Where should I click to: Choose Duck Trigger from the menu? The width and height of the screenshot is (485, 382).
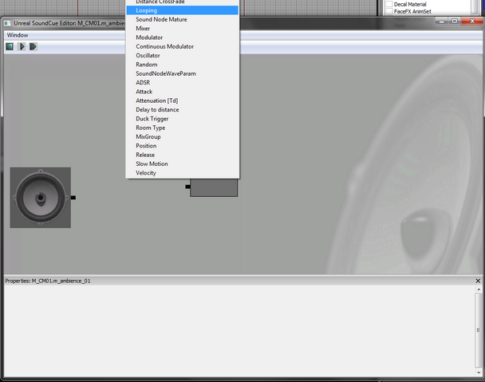[x=183, y=119]
